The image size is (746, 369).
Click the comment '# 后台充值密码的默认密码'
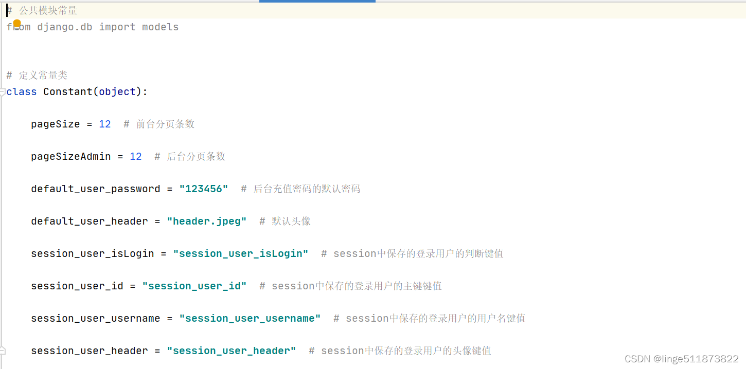300,189
